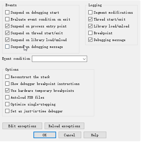Viewport: 141px width, 145px height.
Task: Tick Autoload PDB files
Action: tap(7, 97)
